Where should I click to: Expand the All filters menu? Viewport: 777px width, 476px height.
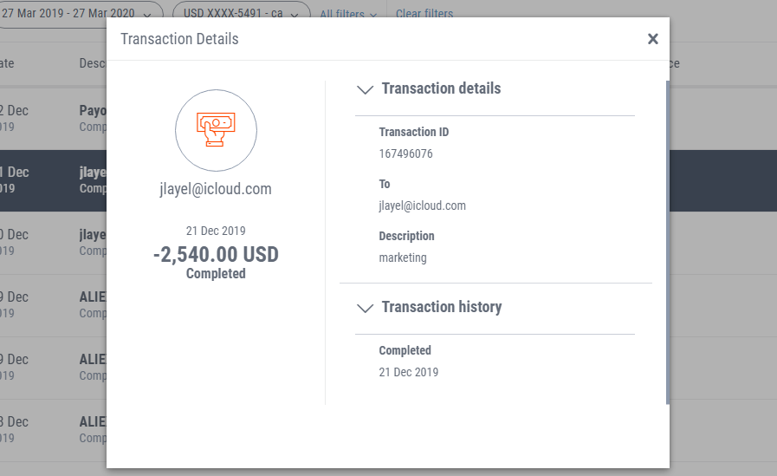pos(348,14)
